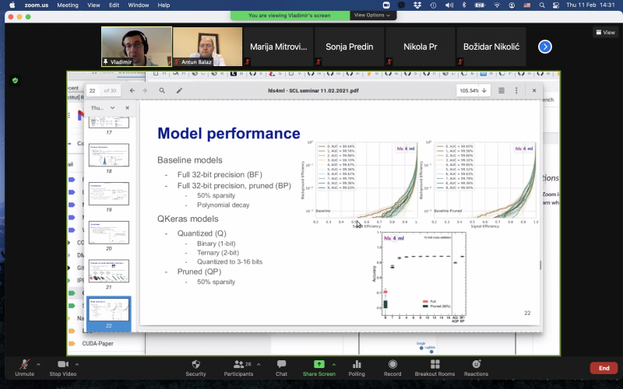The image size is (623, 389).
Task: Select Antun Balaz video thumbnail
Action: [x=207, y=47]
